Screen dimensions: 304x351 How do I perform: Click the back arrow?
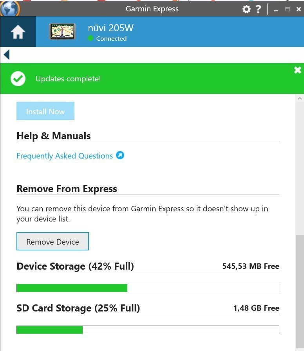(6, 55)
